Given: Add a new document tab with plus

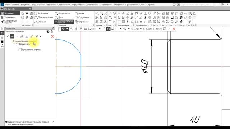Looking at the screenshot, I should [x=1, y=9].
